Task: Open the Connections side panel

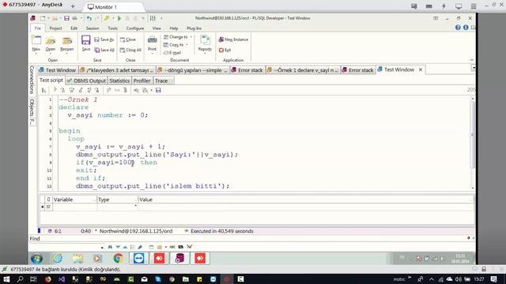Action: (x=32, y=80)
